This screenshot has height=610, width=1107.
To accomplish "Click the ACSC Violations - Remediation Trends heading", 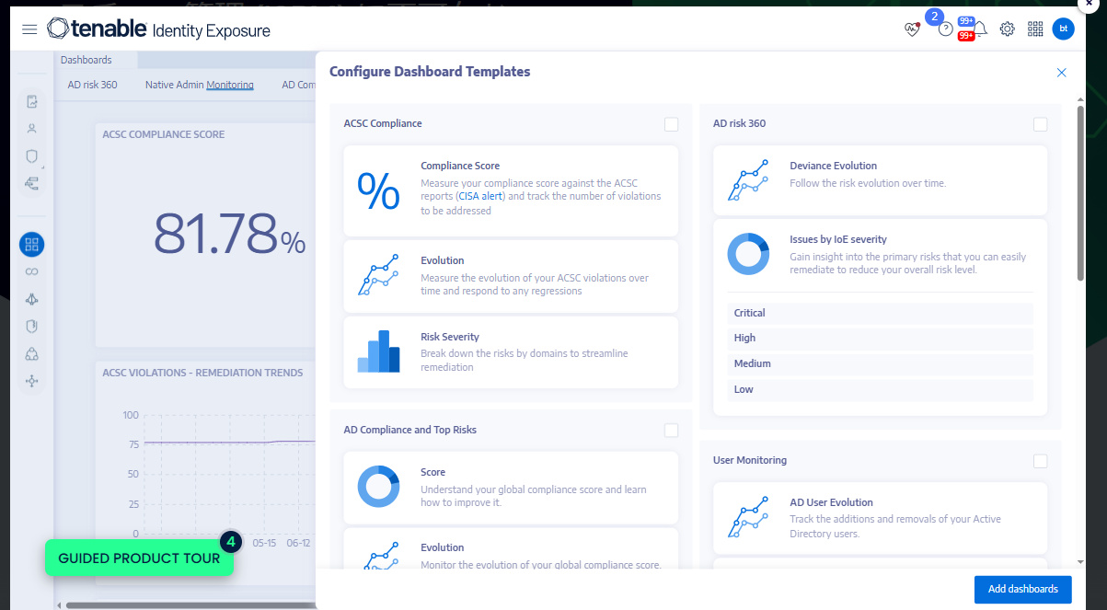I will point(202,373).
